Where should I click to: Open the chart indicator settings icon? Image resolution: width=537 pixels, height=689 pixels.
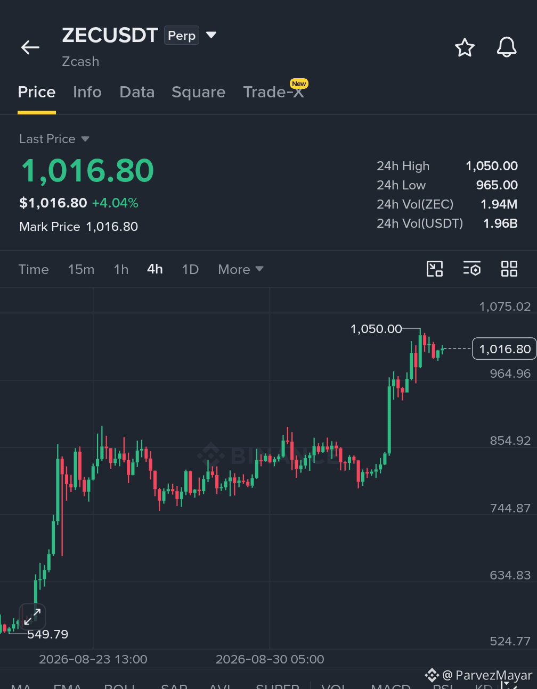(x=472, y=269)
